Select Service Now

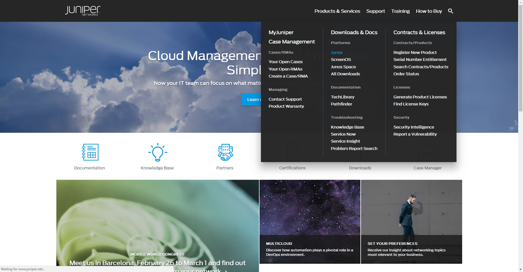tap(343, 134)
